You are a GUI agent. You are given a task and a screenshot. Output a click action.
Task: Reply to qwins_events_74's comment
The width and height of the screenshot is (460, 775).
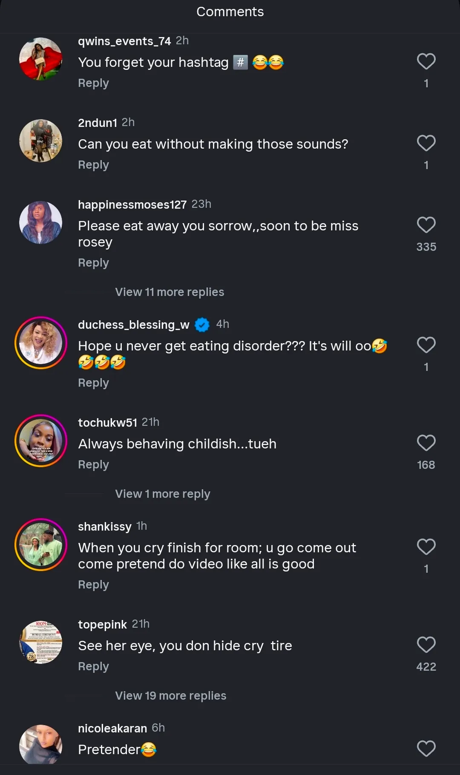pos(93,83)
